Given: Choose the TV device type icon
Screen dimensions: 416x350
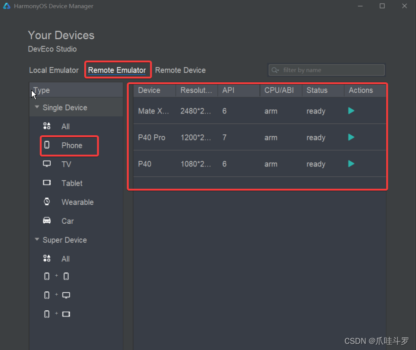Looking at the screenshot, I should [47, 164].
